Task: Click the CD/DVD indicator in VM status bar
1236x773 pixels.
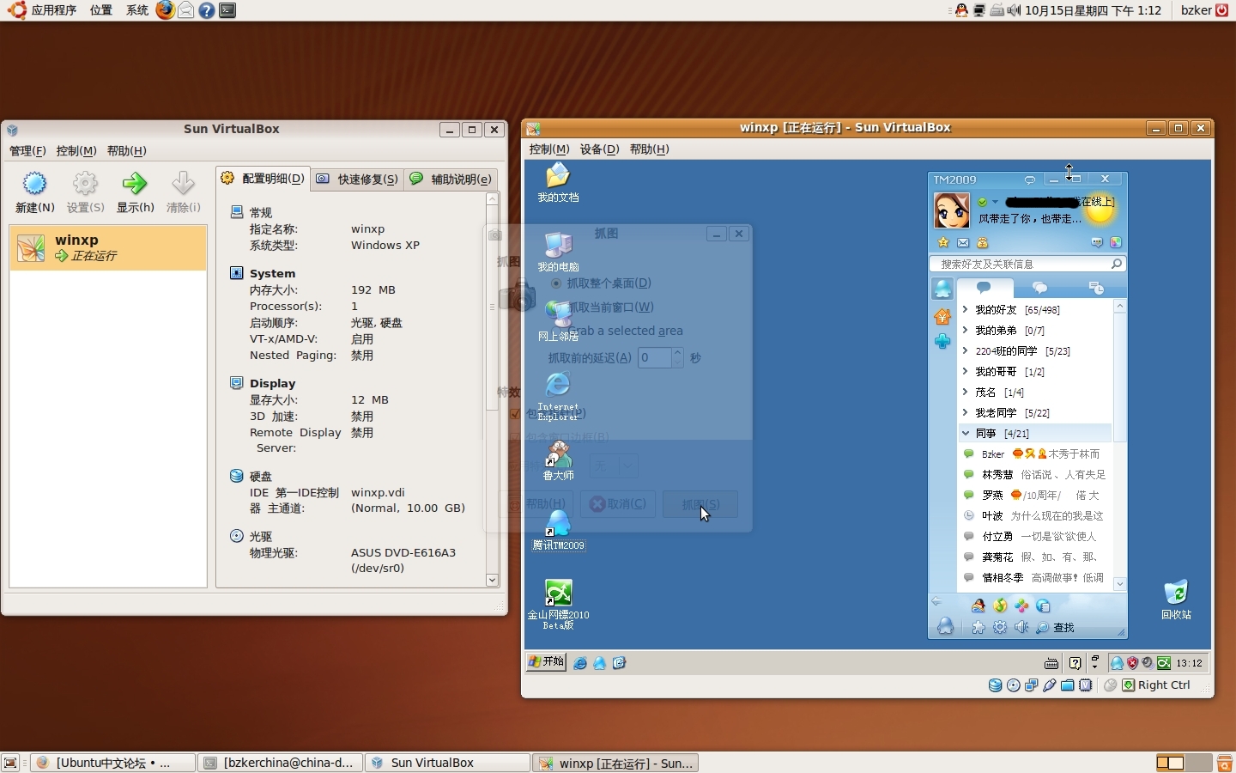Action: pyautogui.click(x=1014, y=685)
